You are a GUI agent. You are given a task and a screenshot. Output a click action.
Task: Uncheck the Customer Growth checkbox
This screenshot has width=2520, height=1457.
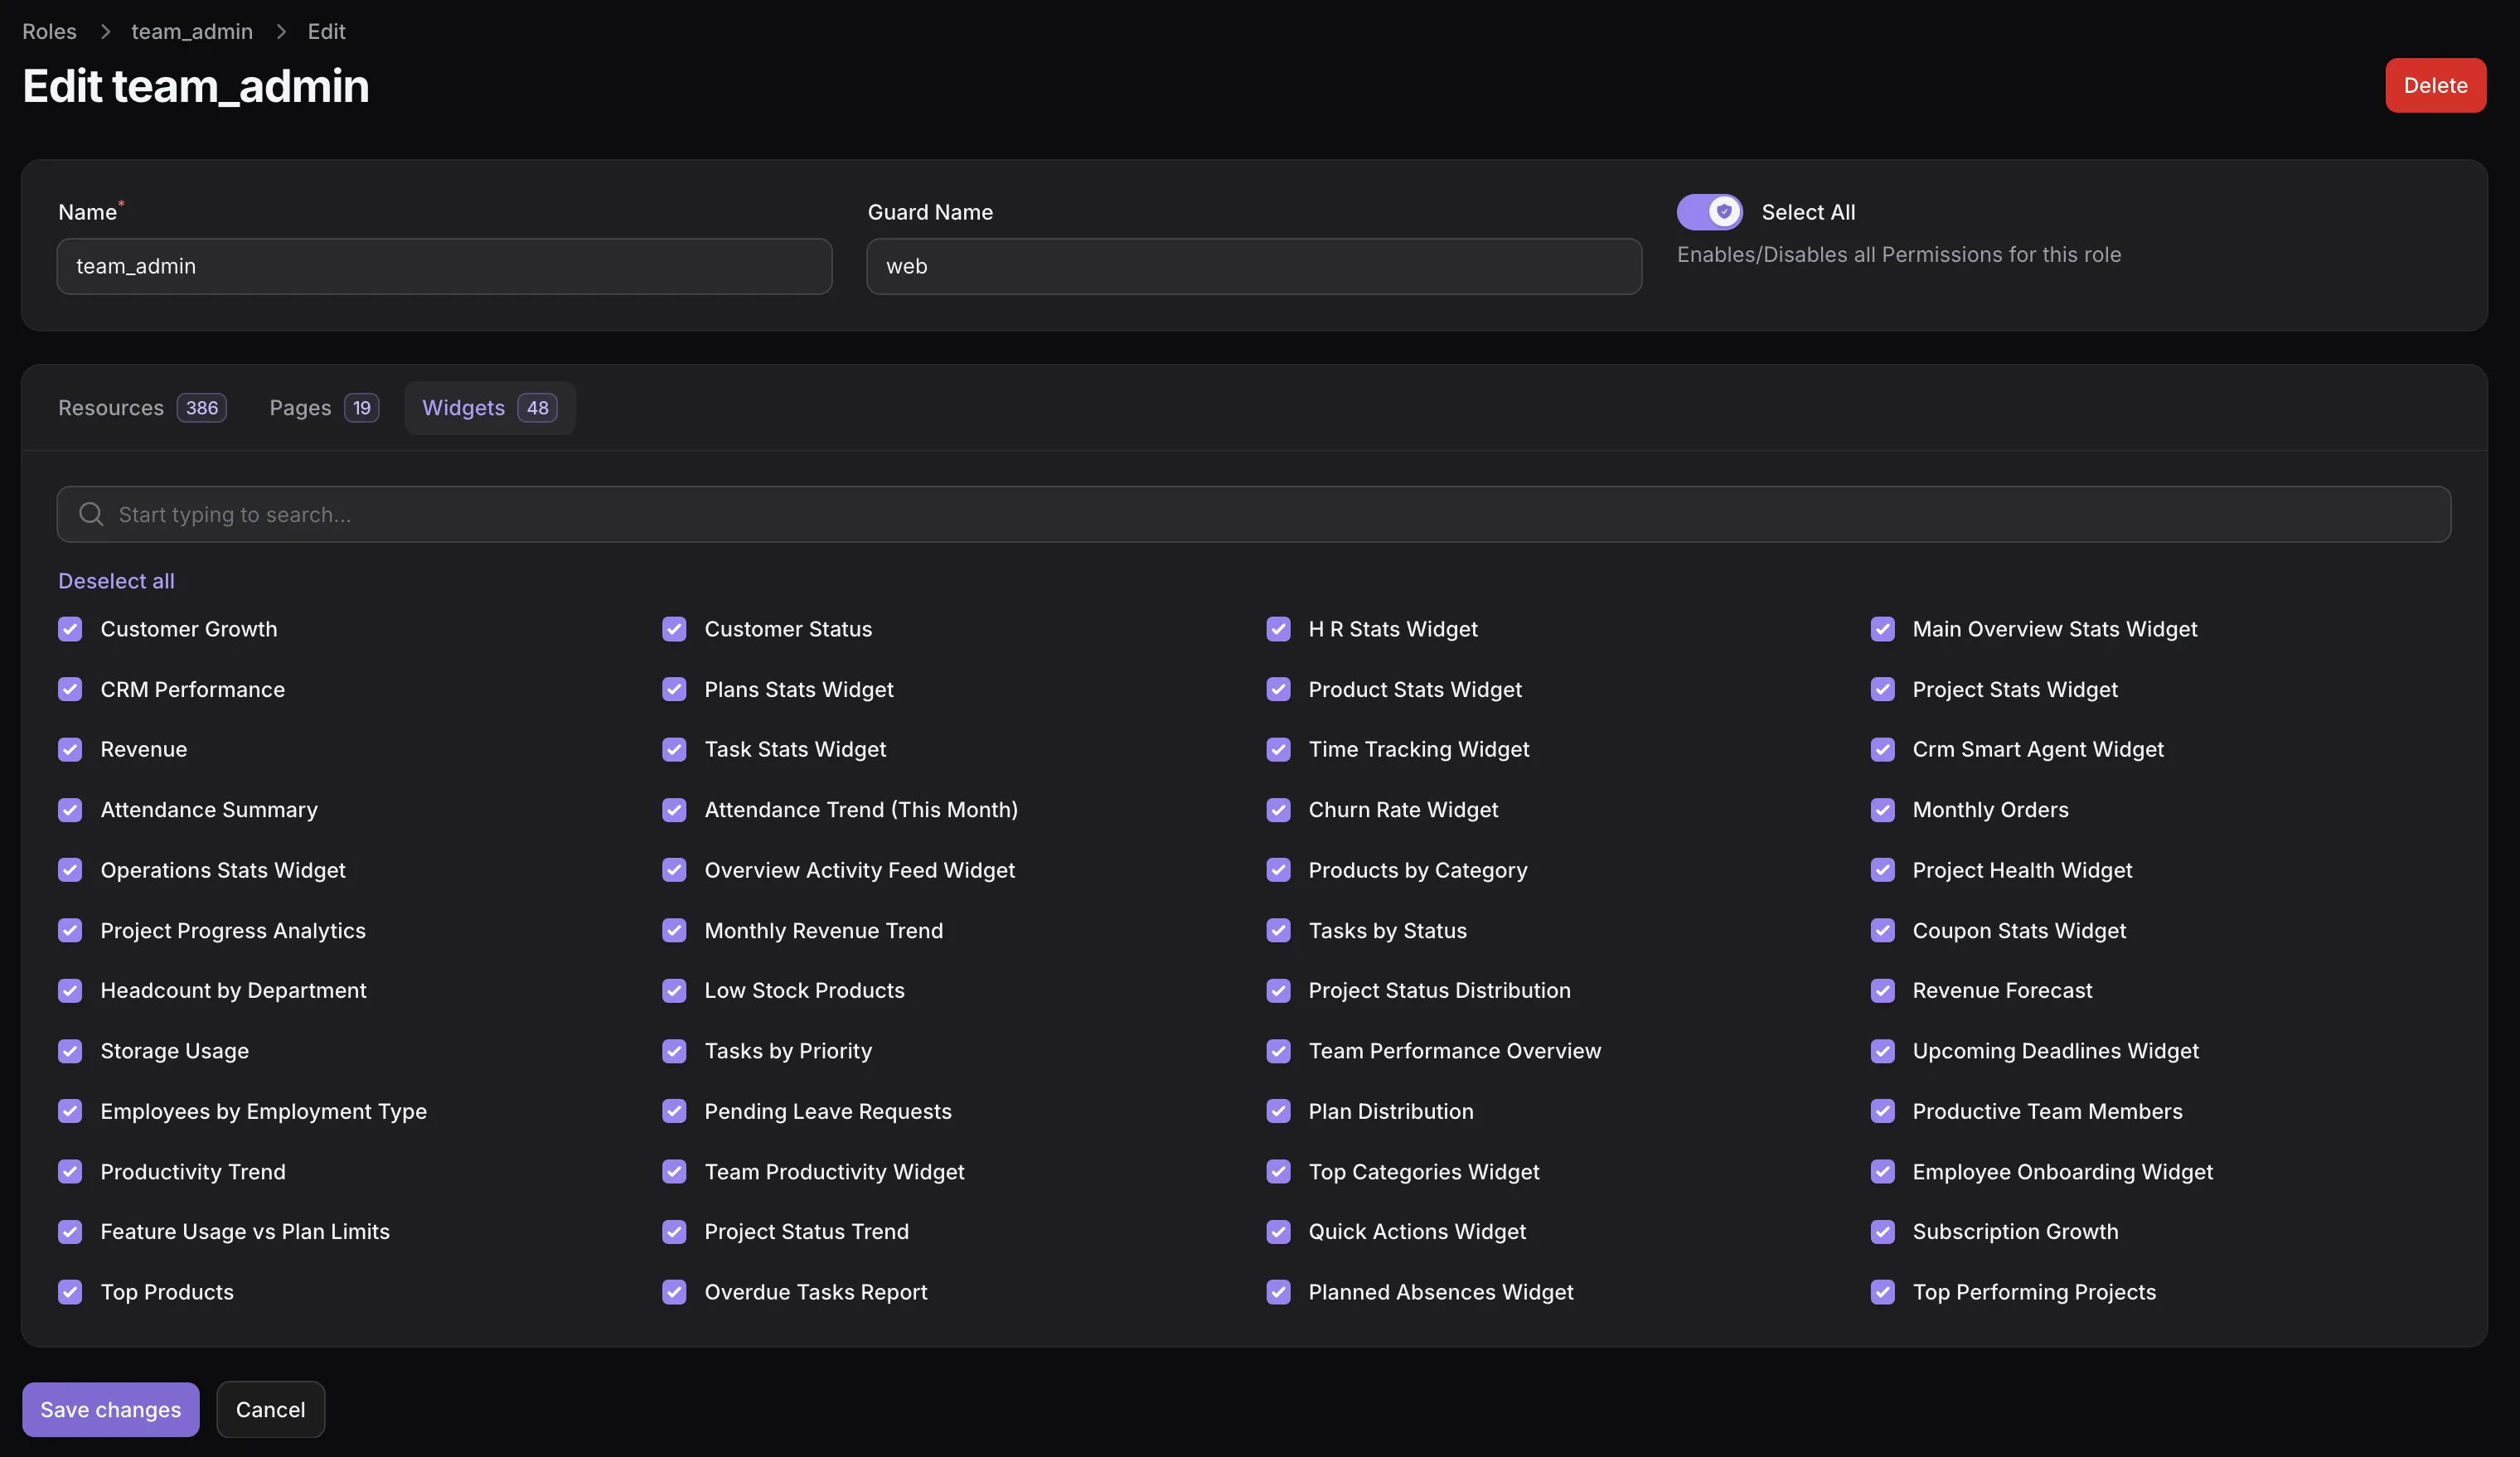coord(70,629)
